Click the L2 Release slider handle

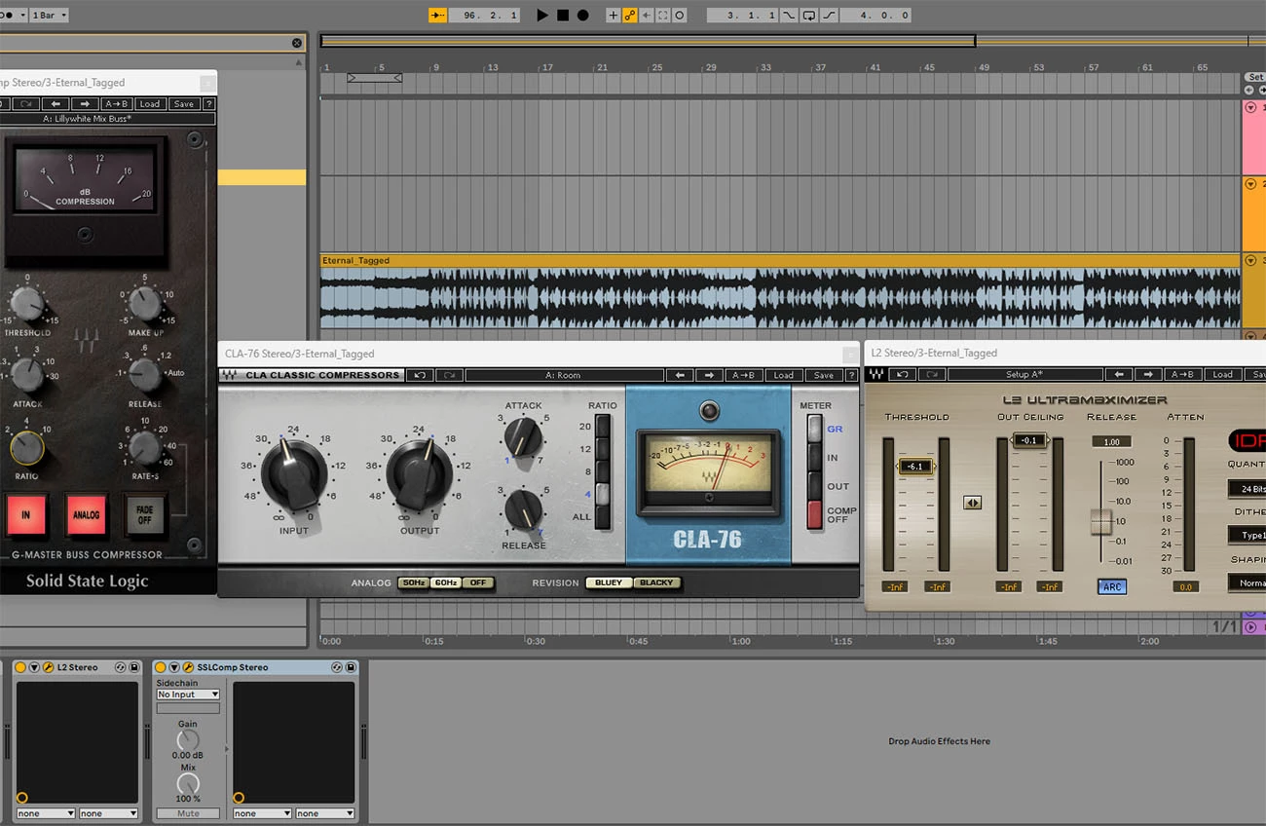1100,521
